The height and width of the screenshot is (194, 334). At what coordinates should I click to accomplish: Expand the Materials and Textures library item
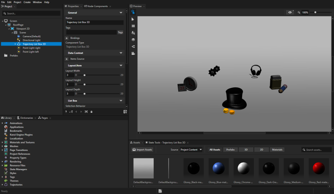[x=2, y=142]
